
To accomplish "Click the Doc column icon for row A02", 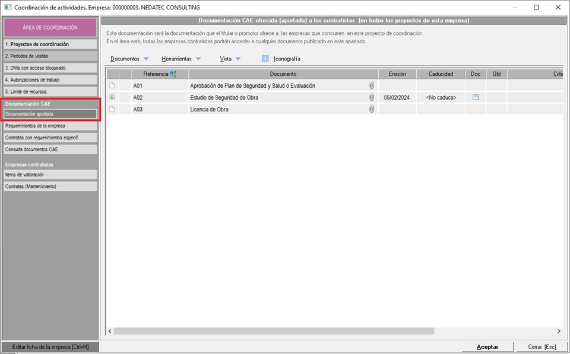I will 476,98.
